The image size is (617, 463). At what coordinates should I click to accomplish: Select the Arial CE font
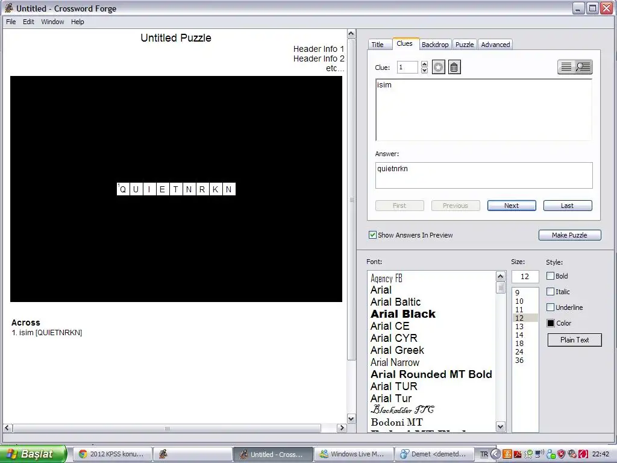pyautogui.click(x=390, y=326)
